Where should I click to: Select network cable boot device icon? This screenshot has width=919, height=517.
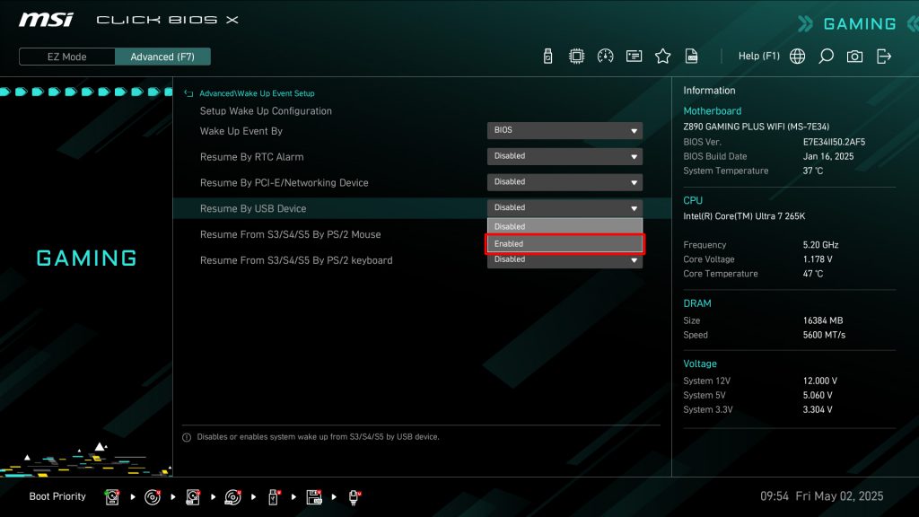pyautogui.click(x=354, y=497)
